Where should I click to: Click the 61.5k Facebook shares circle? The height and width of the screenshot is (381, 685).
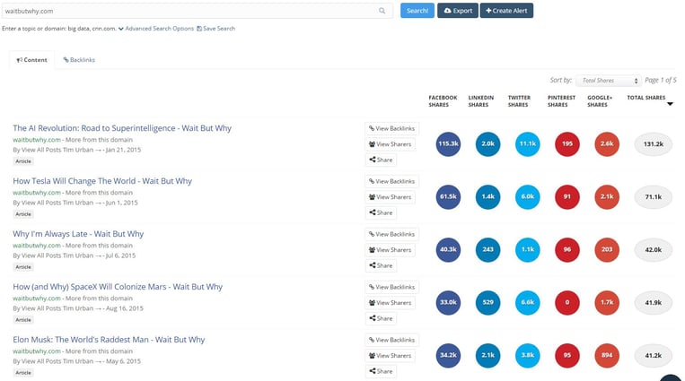pyautogui.click(x=448, y=197)
